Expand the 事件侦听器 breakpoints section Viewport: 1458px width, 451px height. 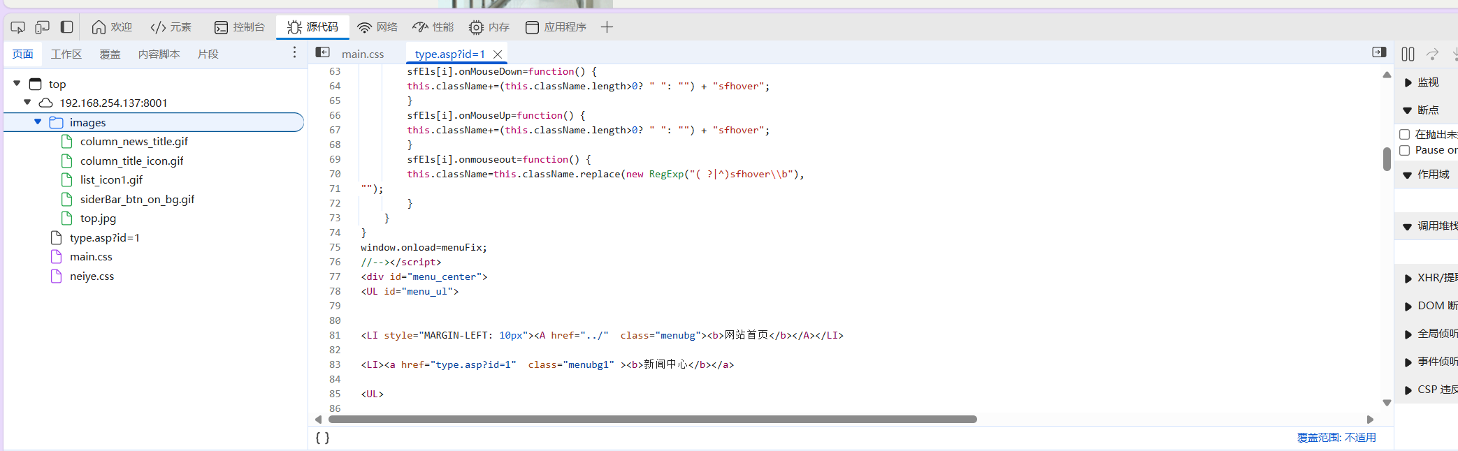pos(1431,362)
